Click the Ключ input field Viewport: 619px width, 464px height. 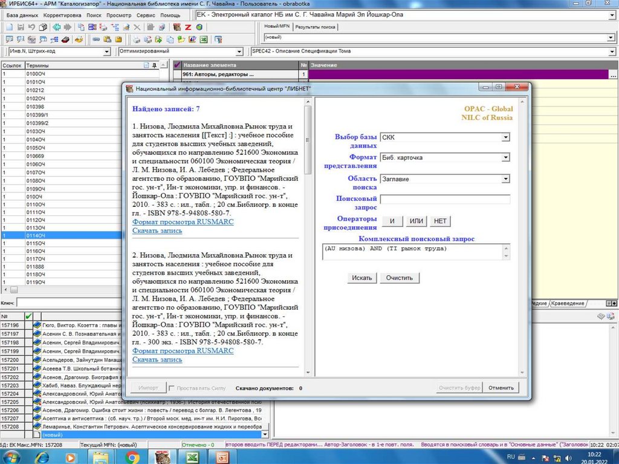69,302
